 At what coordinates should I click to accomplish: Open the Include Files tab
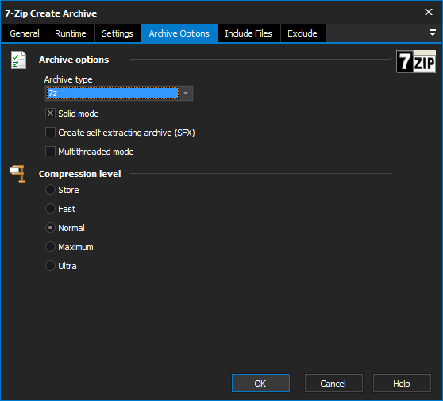point(248,33)
